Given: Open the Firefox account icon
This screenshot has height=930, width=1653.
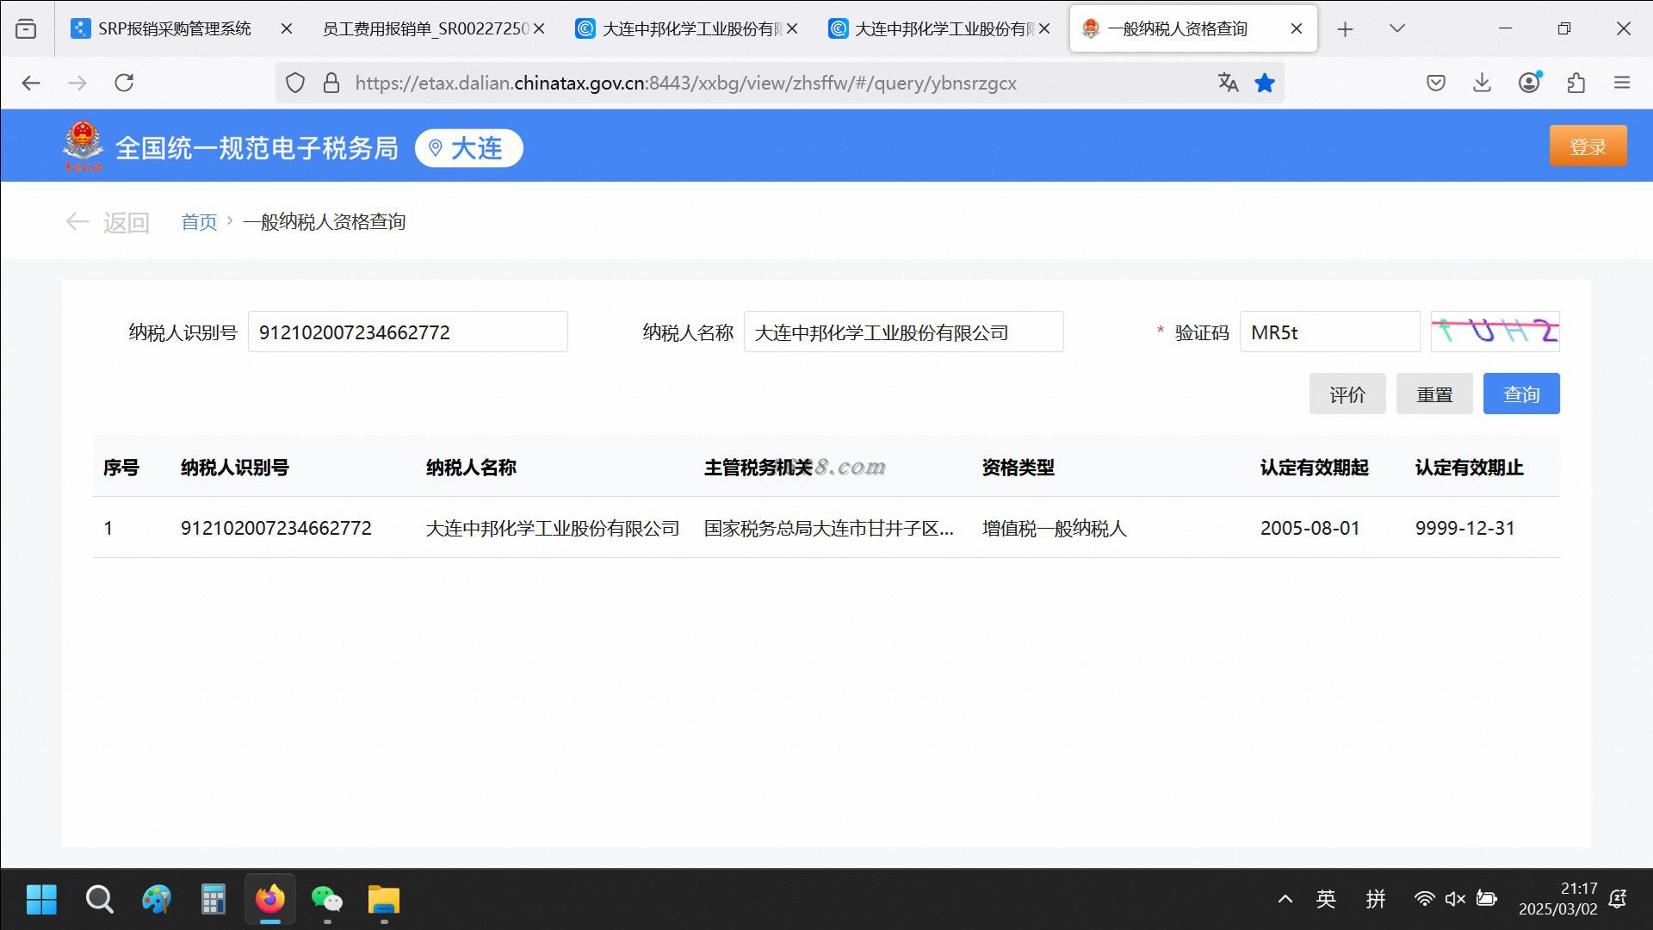Looking at the screenshot, I should click(1529, 83).
